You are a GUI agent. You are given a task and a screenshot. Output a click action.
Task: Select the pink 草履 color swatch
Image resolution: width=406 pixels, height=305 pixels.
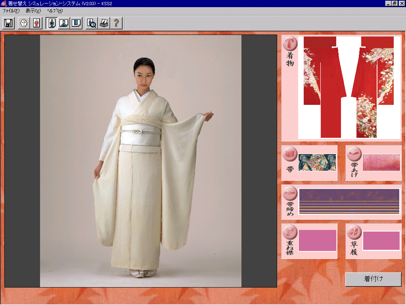[381, 241]
